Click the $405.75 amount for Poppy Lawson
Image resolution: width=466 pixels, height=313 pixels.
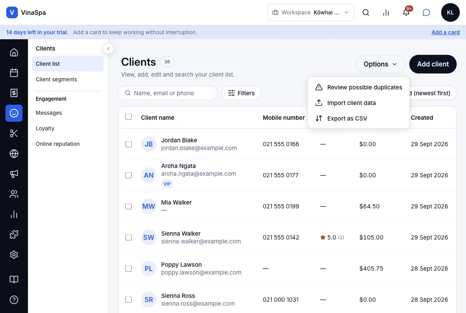coord(371,268)
